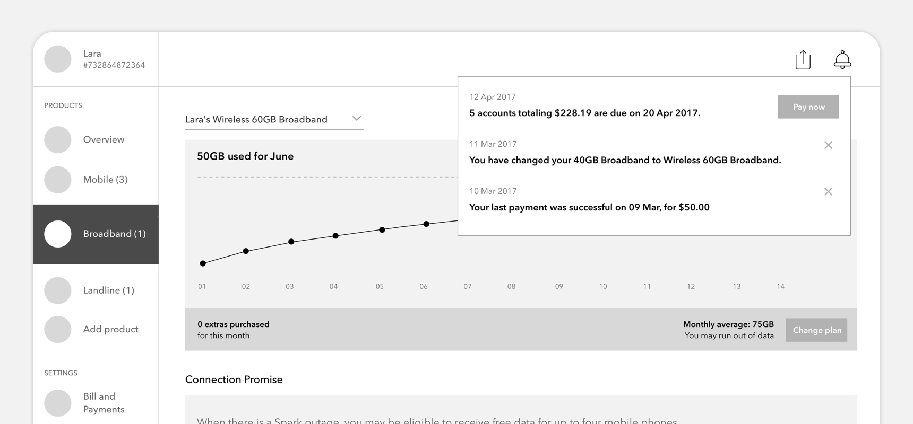Select the Broadband (1) menu item
This screenshot has height=424, width=913.
[x=114, y=234]
